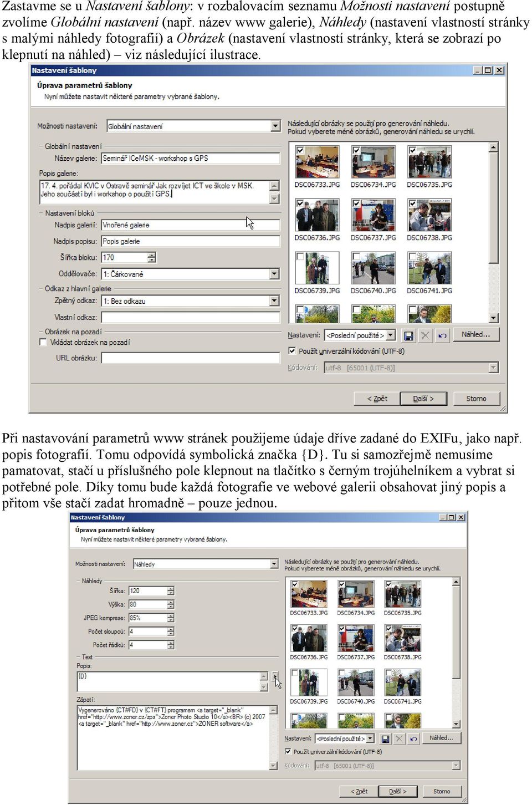
Task: Expand the Zpětný odkaz dropdown
Action: pos(275,301)
